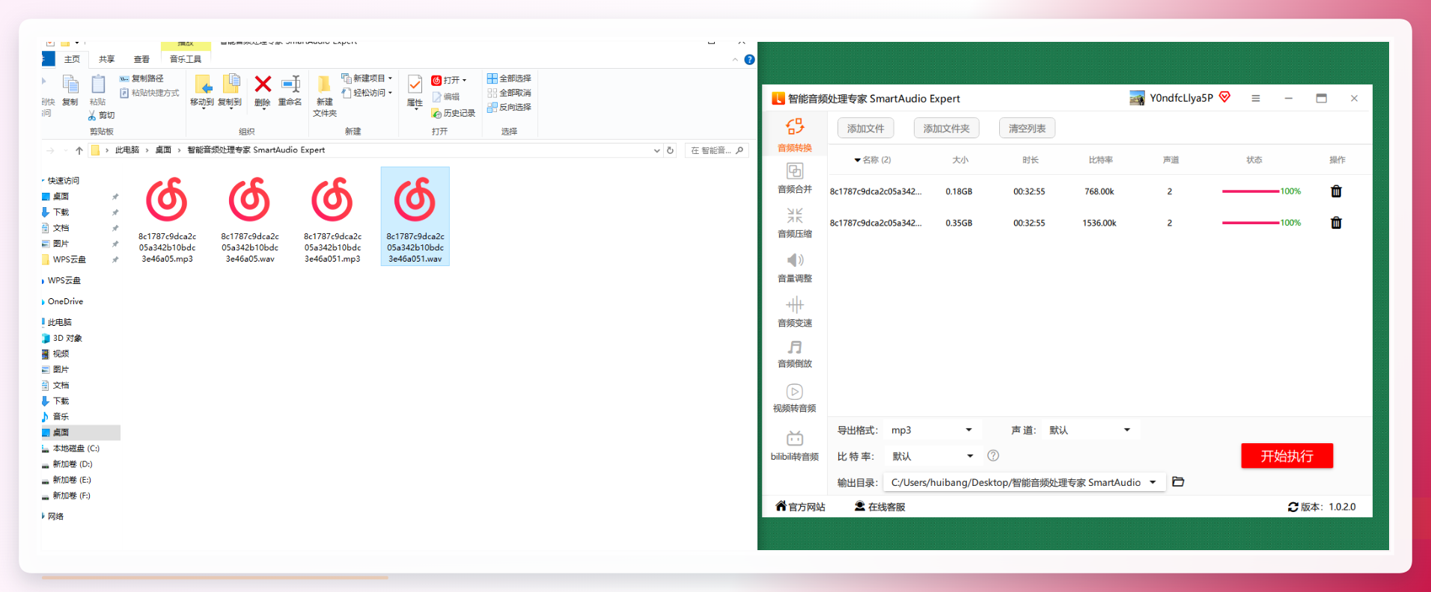Choose the 音频倒放 reverse audio tool
Screen dimensions: 1431x592
point(794,354)
